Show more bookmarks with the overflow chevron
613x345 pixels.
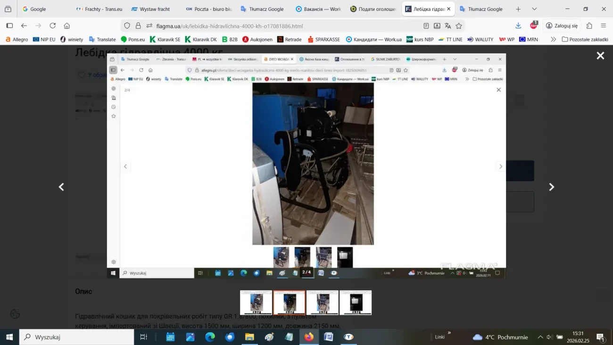(x=554, y=40)
